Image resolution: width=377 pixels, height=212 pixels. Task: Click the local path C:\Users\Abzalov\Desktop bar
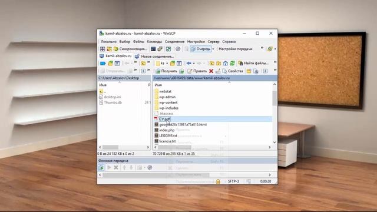[x=124, y=78]
